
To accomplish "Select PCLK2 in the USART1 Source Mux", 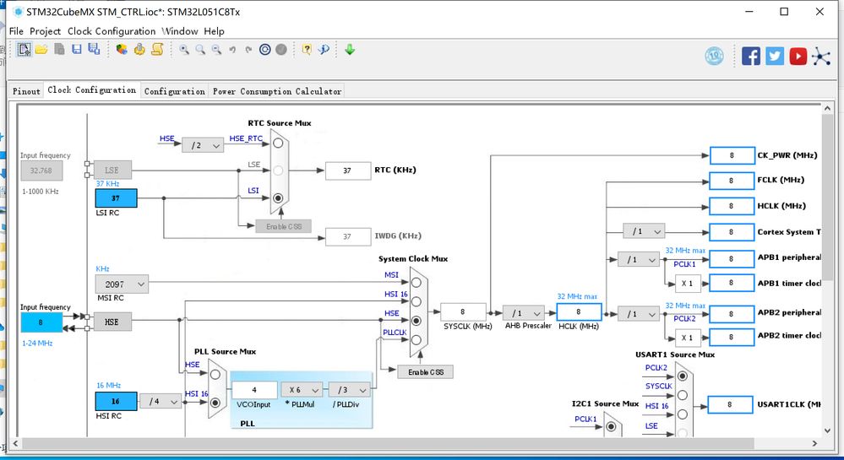I will pyautogui.click(x=683, y=376).
